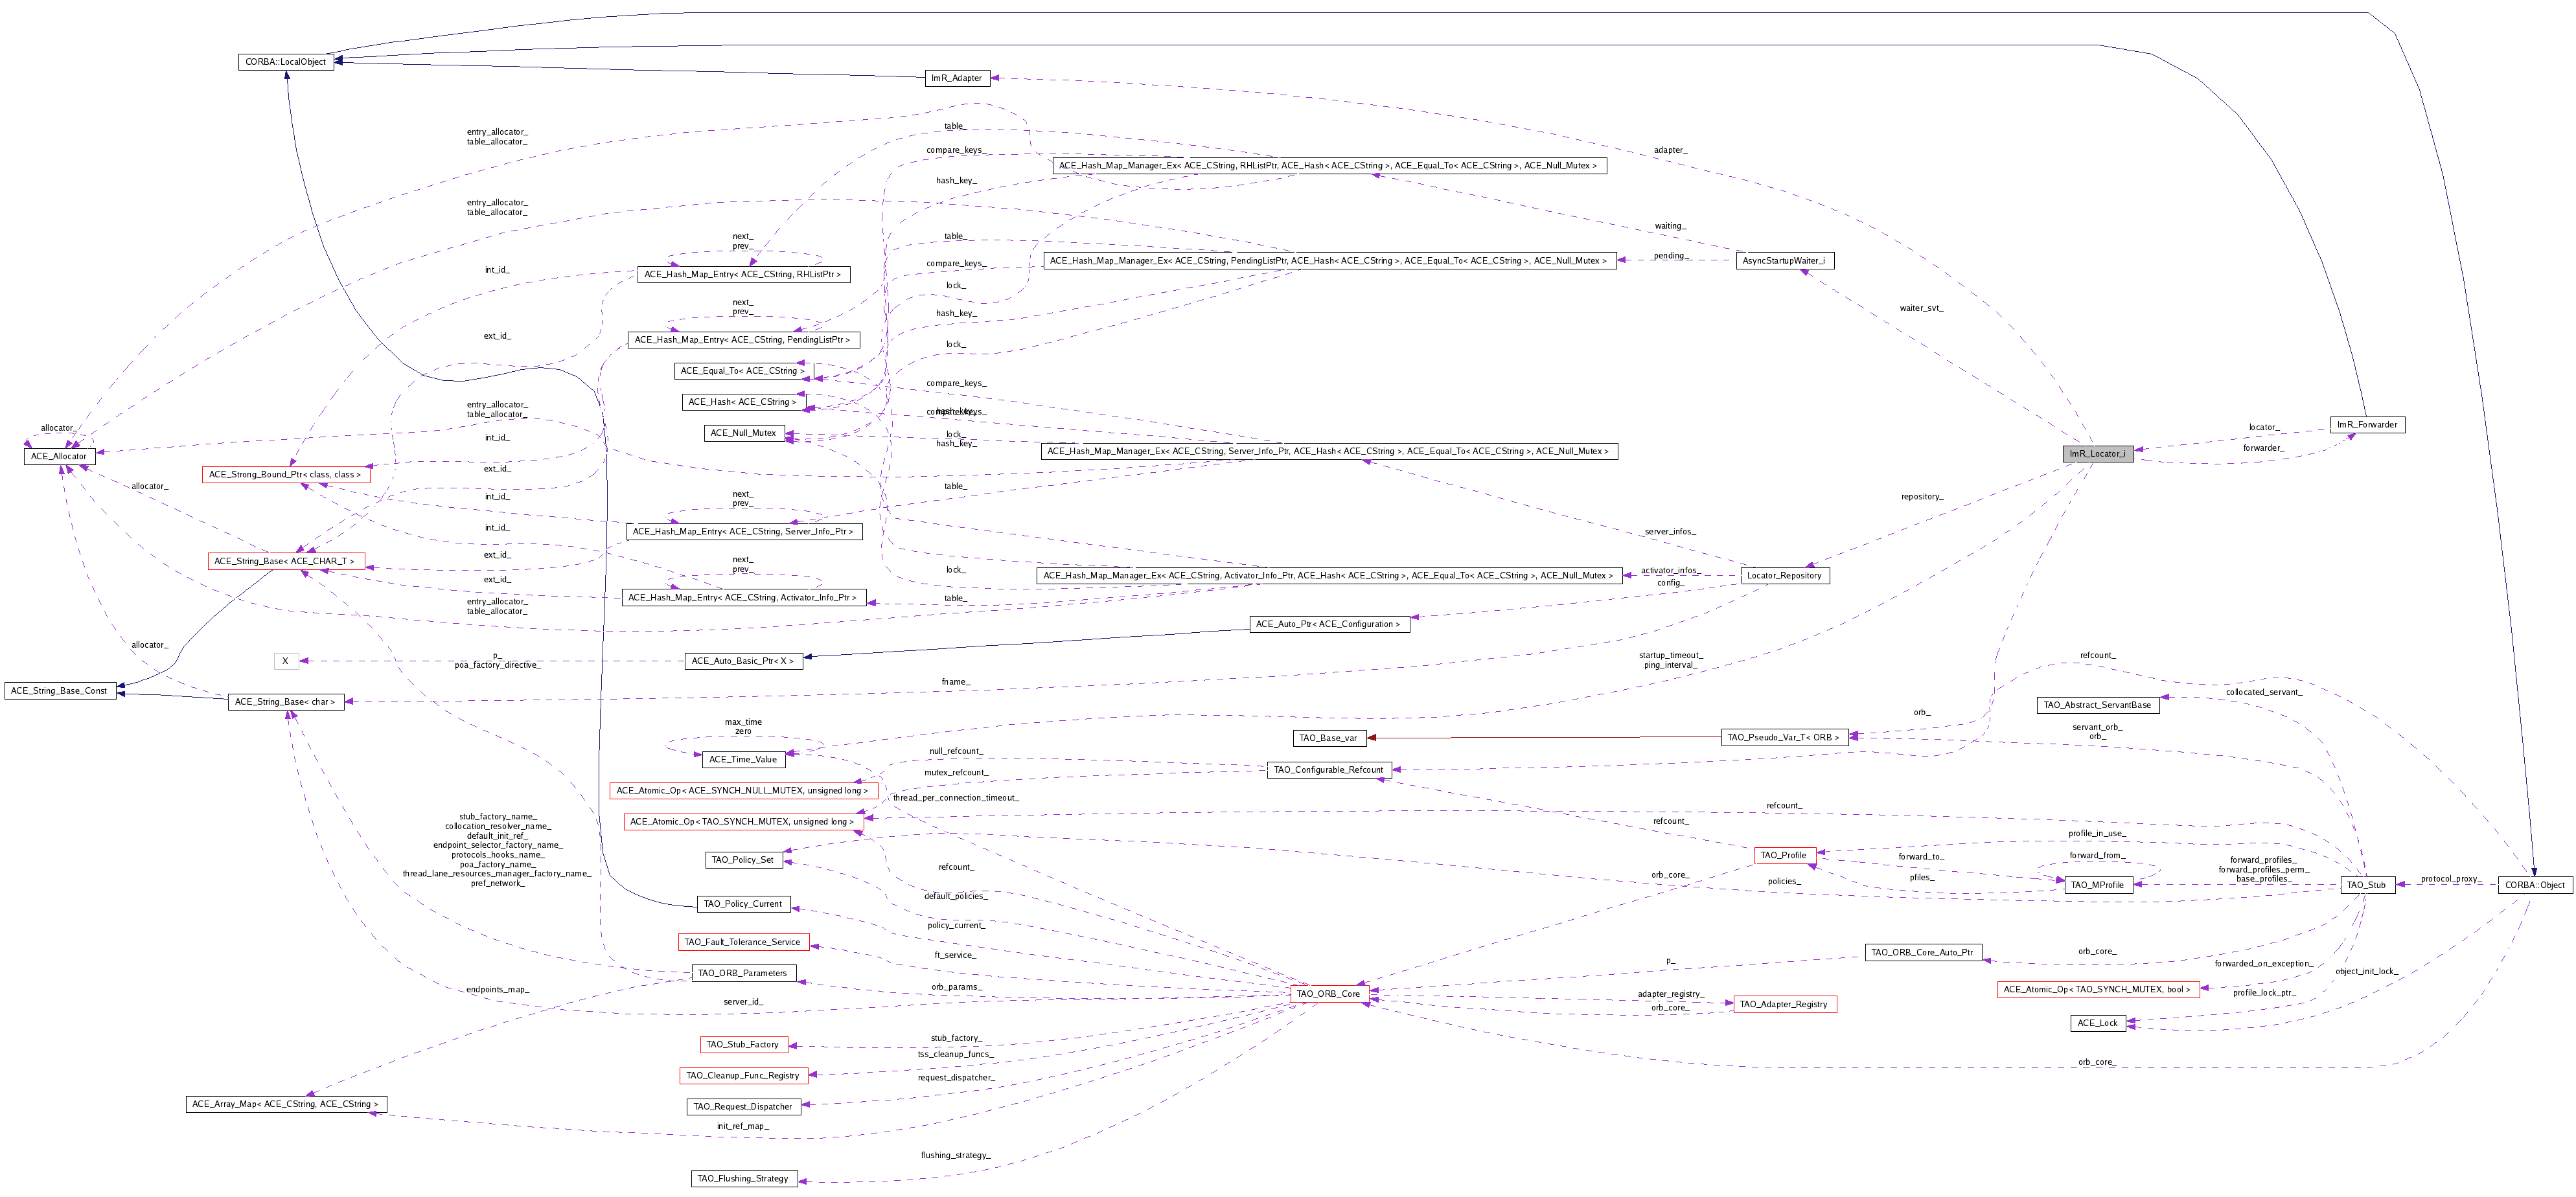The image size is (2576, 1197).
Task: Select the ImR_Adapter class box
Action: (x=956, y=78)
